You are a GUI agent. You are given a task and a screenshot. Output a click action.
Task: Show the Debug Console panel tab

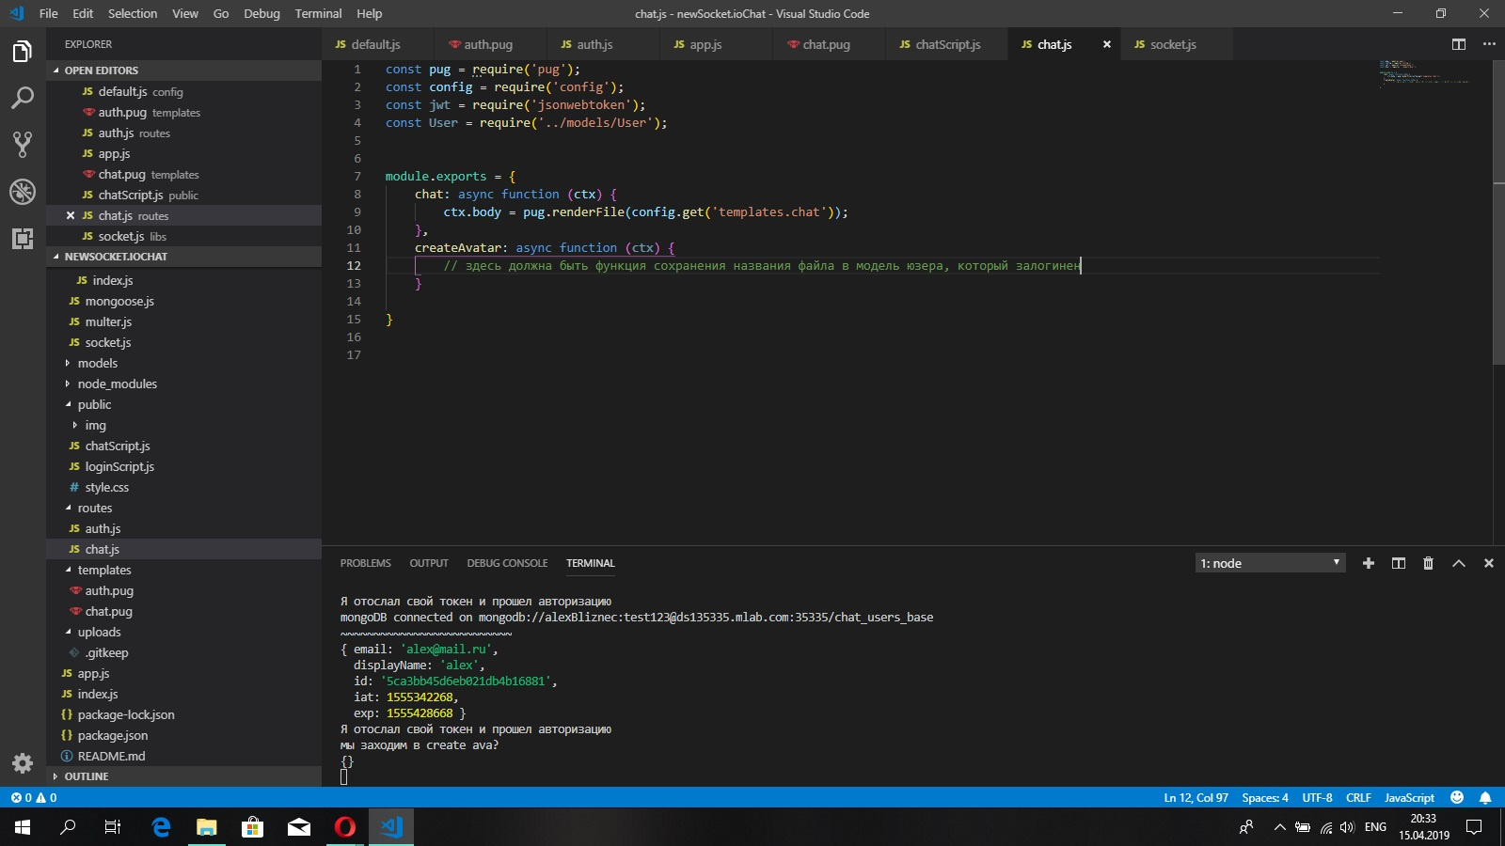(x=507, y=563)
